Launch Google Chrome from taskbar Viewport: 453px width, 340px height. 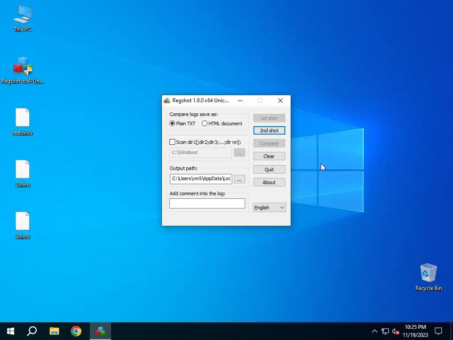[76, 331]
